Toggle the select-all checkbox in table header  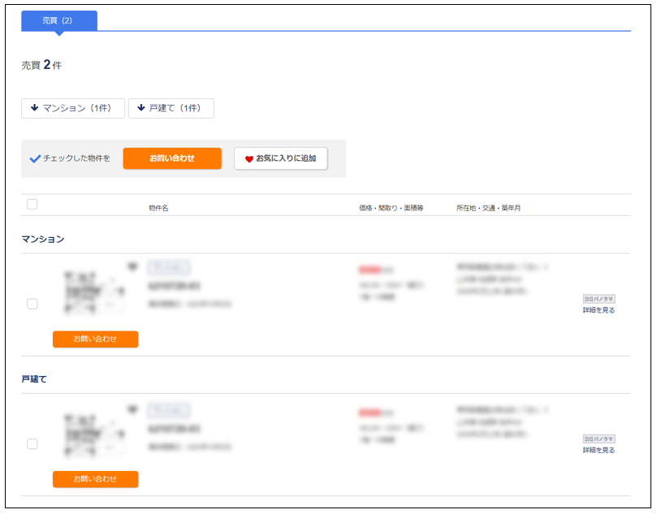pyautogui.click(x=32, y=205)
